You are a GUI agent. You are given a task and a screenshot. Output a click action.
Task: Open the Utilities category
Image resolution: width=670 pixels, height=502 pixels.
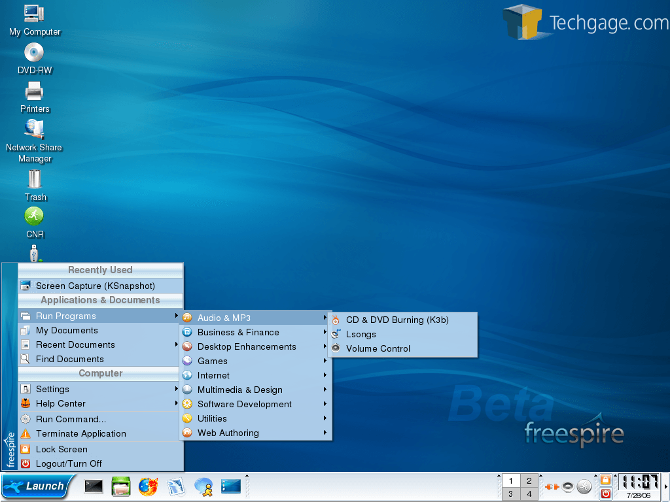point(256,418)
